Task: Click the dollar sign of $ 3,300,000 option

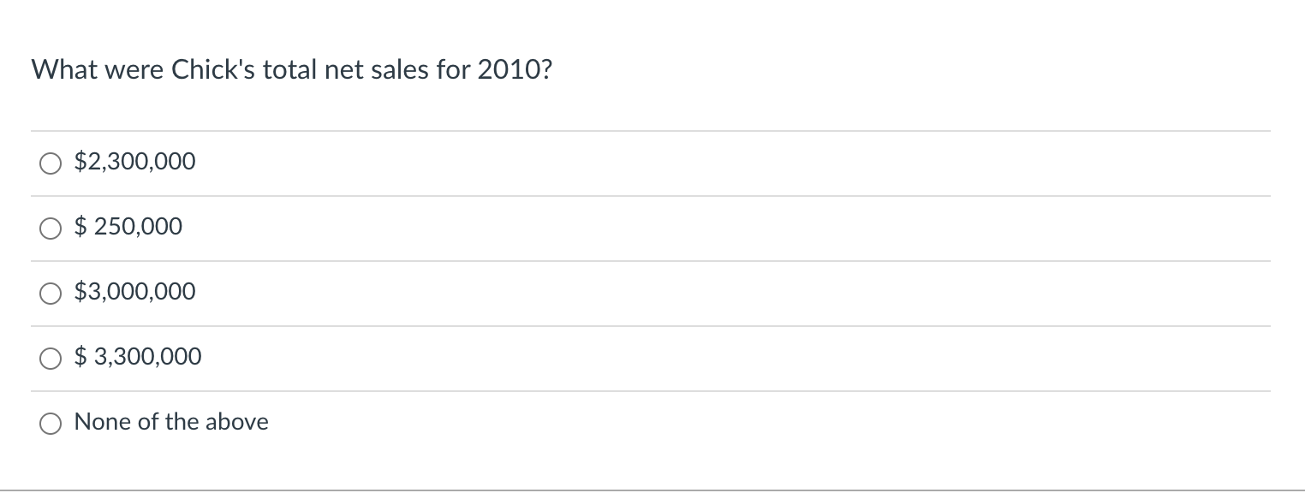Action: pyautogui.click(x=81, y=356)
